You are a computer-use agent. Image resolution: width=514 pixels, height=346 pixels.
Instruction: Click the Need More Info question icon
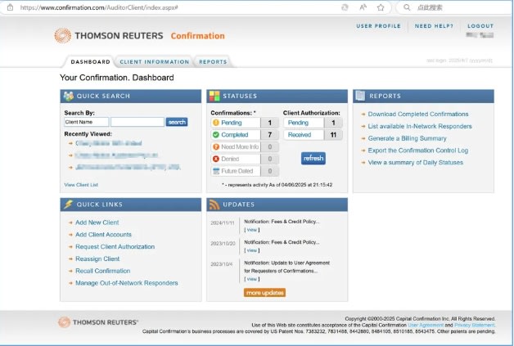coord(216,146)
